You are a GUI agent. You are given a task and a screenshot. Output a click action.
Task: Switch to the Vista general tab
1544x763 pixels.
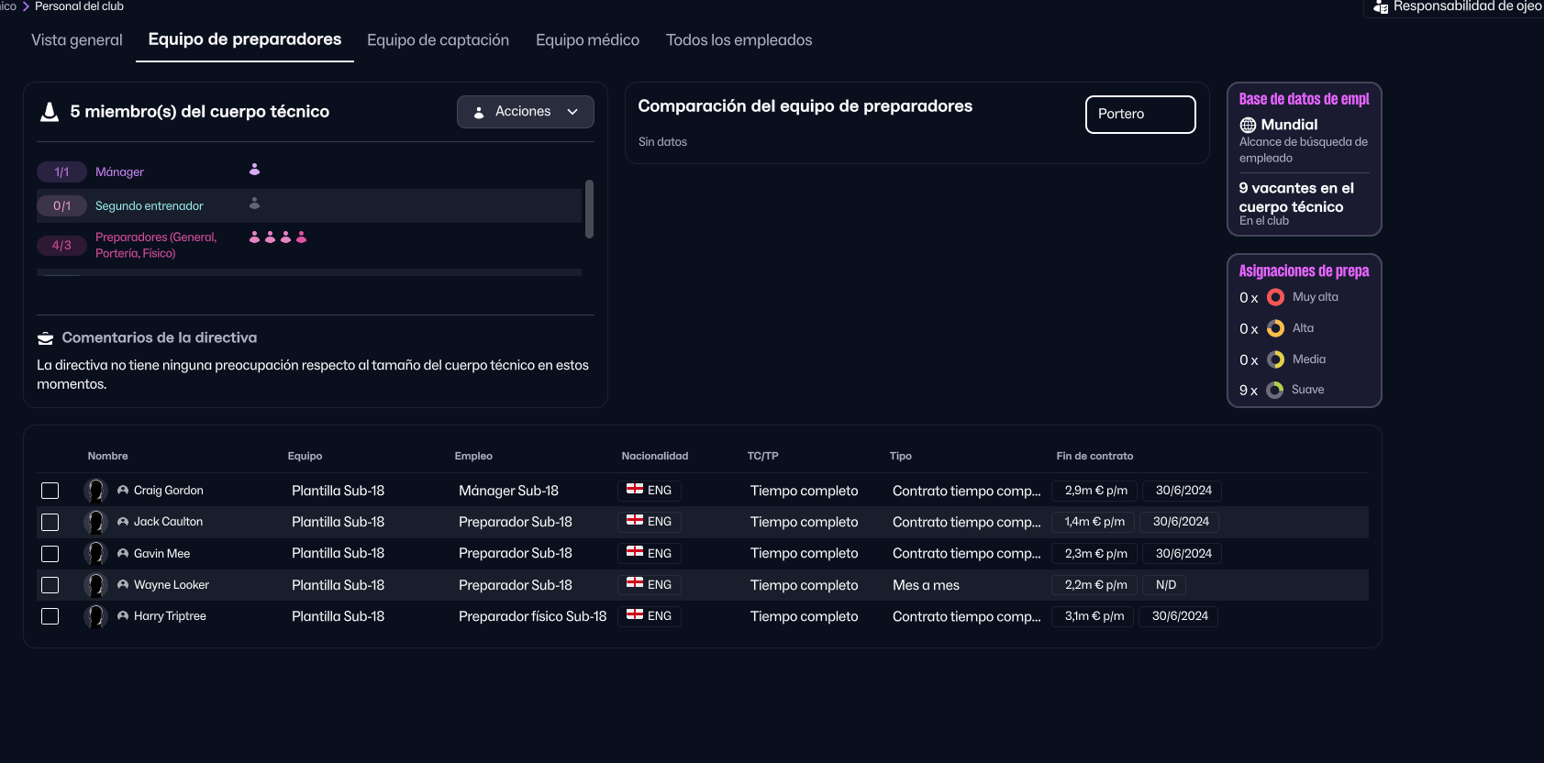click(77, 40)
